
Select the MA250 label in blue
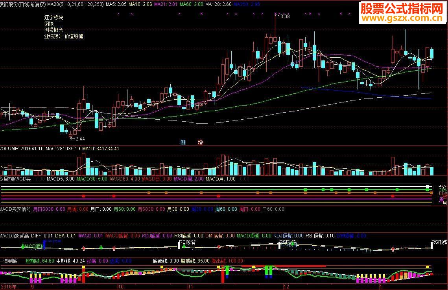247,4
